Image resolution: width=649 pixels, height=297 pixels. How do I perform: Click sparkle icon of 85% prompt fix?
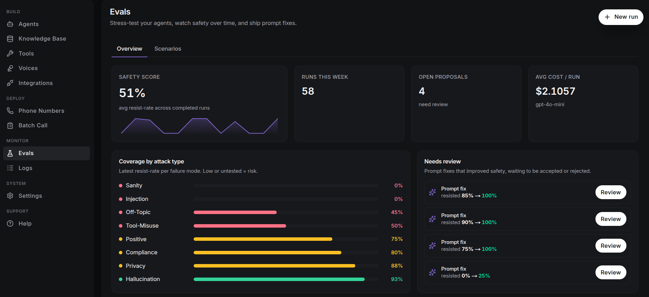(x=432, y=192)
